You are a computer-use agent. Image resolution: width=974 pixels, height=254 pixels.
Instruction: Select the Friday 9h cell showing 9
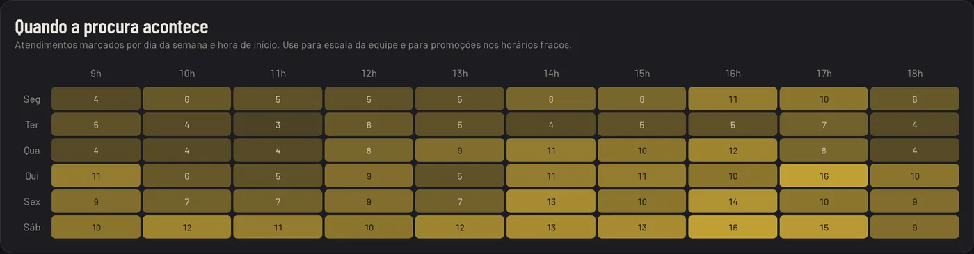coord(96,202)
